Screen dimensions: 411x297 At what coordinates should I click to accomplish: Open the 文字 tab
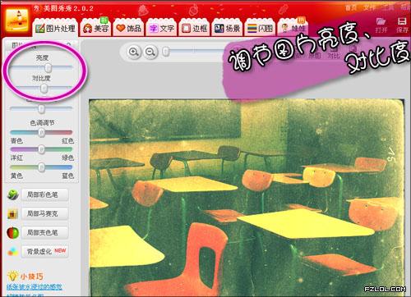coord(161,28)
